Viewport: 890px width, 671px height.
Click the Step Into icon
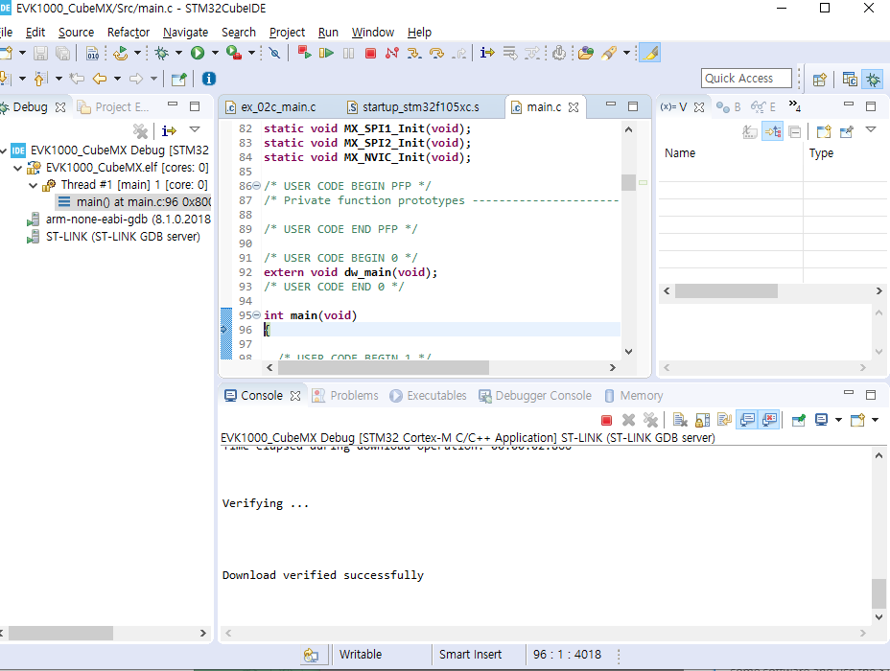[413, 54]
